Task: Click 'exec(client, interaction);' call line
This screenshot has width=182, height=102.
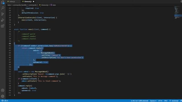Action: (34, 20)
